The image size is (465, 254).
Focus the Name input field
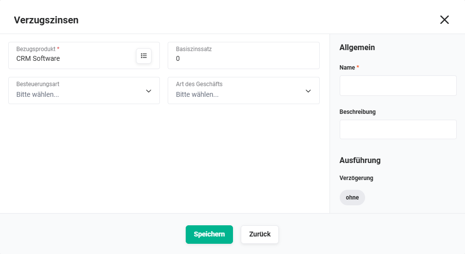click(398, 86)
